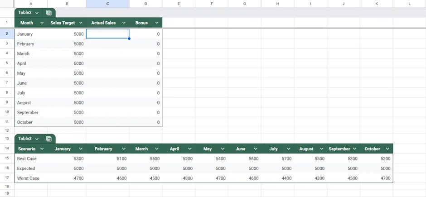Select row 2 header
Viewport: 426px width, 197px height.
[x=7, y=34]
